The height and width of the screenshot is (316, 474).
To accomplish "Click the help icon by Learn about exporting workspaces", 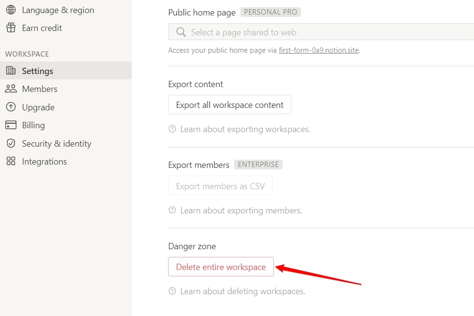I will point(173,129).
